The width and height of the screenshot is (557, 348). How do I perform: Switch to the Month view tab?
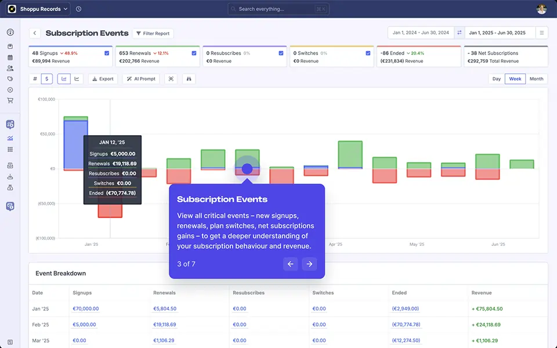536,78
